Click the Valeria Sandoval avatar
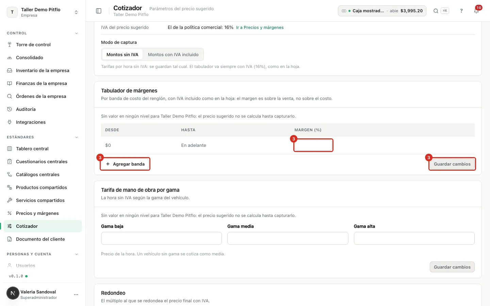The width and height of the screenshot is (490, 306). (x=13, y=293)
